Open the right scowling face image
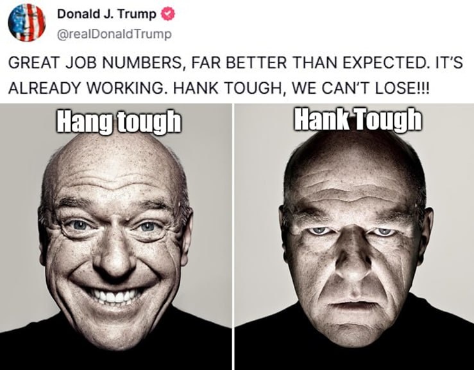Screen dimensions: 474x370 [354, 237]
